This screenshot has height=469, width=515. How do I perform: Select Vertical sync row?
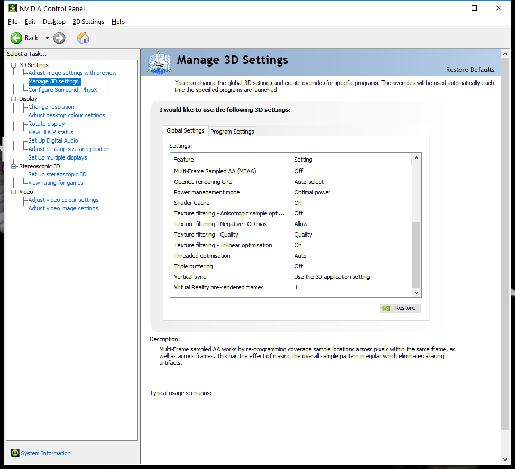click(291, 277)
